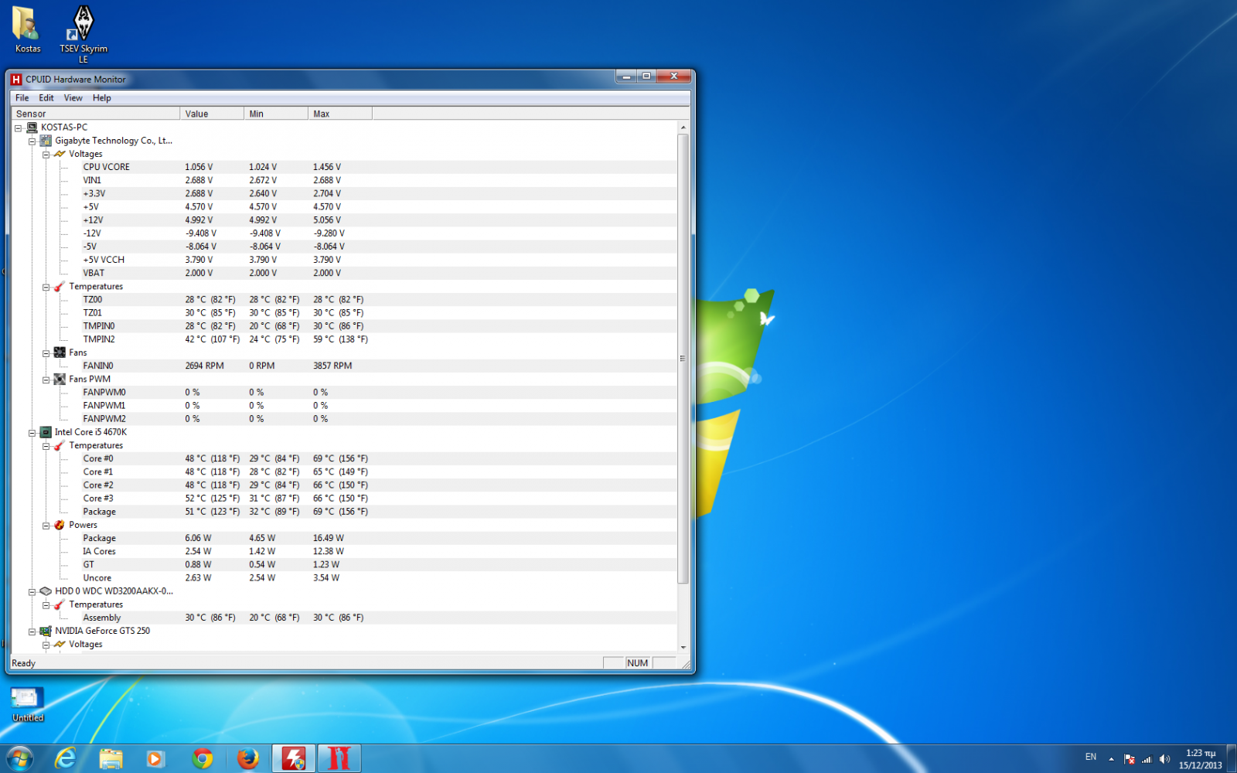Open the View menu
The image size is (1237, 773).
[x=73, y=98]
